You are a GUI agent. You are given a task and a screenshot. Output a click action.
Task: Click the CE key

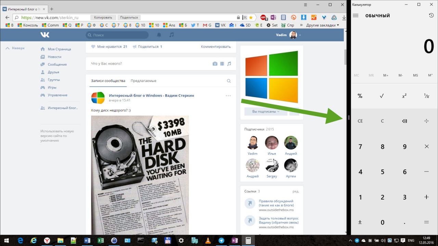click(360, 121)
